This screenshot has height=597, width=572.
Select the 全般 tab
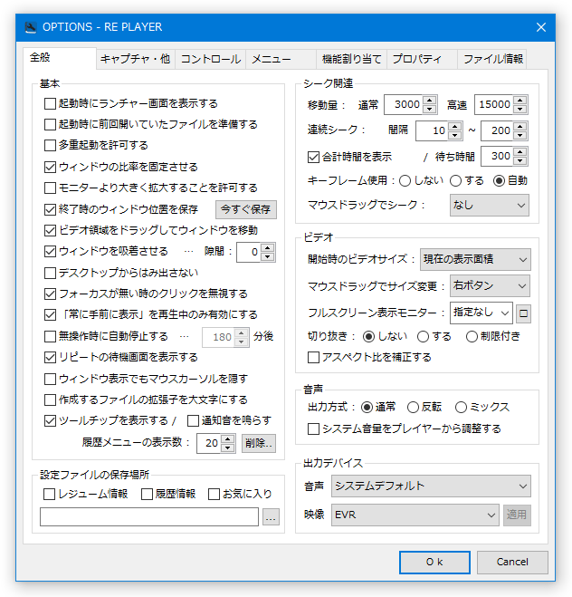tap(60, 58)
